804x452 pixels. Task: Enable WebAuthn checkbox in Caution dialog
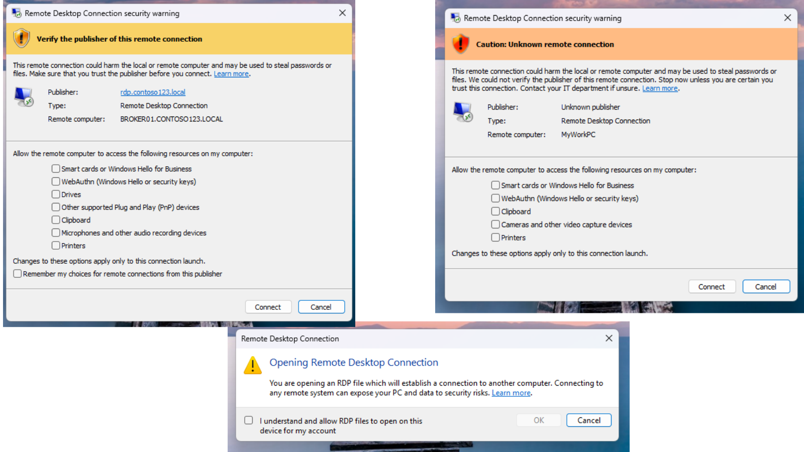click(x=495, y=198)
